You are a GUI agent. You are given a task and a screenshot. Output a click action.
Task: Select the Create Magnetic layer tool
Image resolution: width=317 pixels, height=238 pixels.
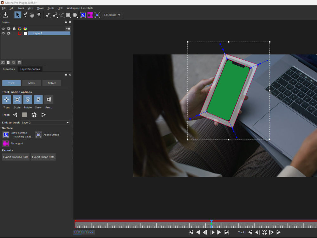55,15
